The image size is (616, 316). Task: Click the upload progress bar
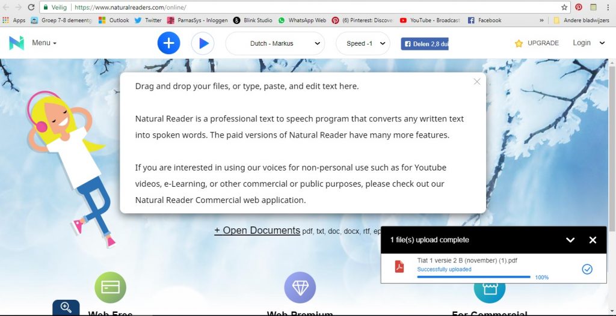click(x=473, y=277)
